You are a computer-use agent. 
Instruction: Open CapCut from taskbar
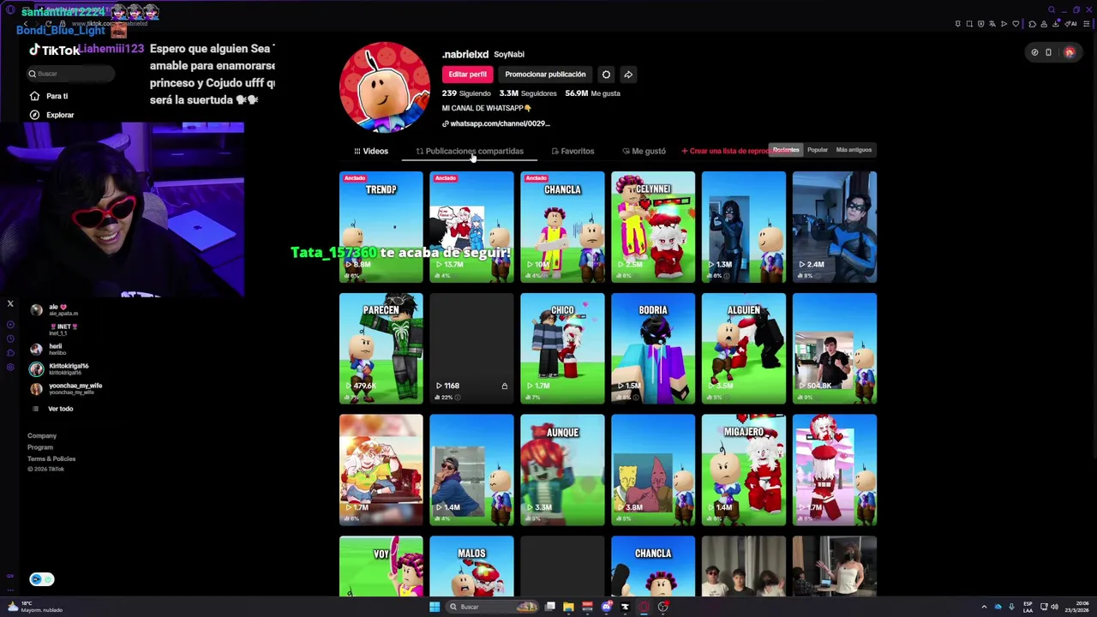[625, 607]
